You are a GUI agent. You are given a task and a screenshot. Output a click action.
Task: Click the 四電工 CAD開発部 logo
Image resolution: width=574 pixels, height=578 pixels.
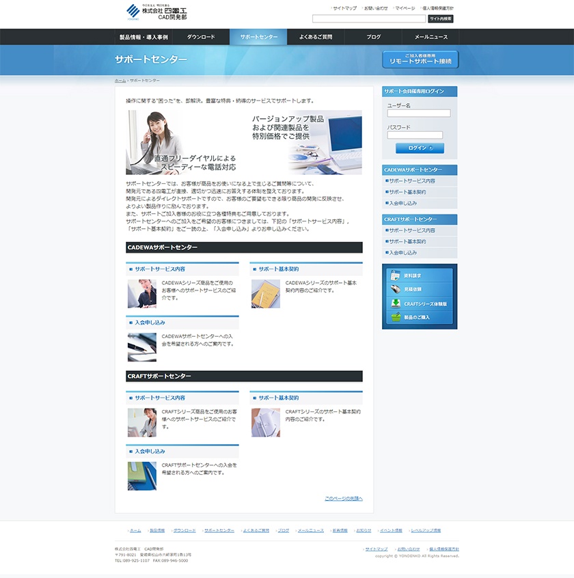pos(156,12)
